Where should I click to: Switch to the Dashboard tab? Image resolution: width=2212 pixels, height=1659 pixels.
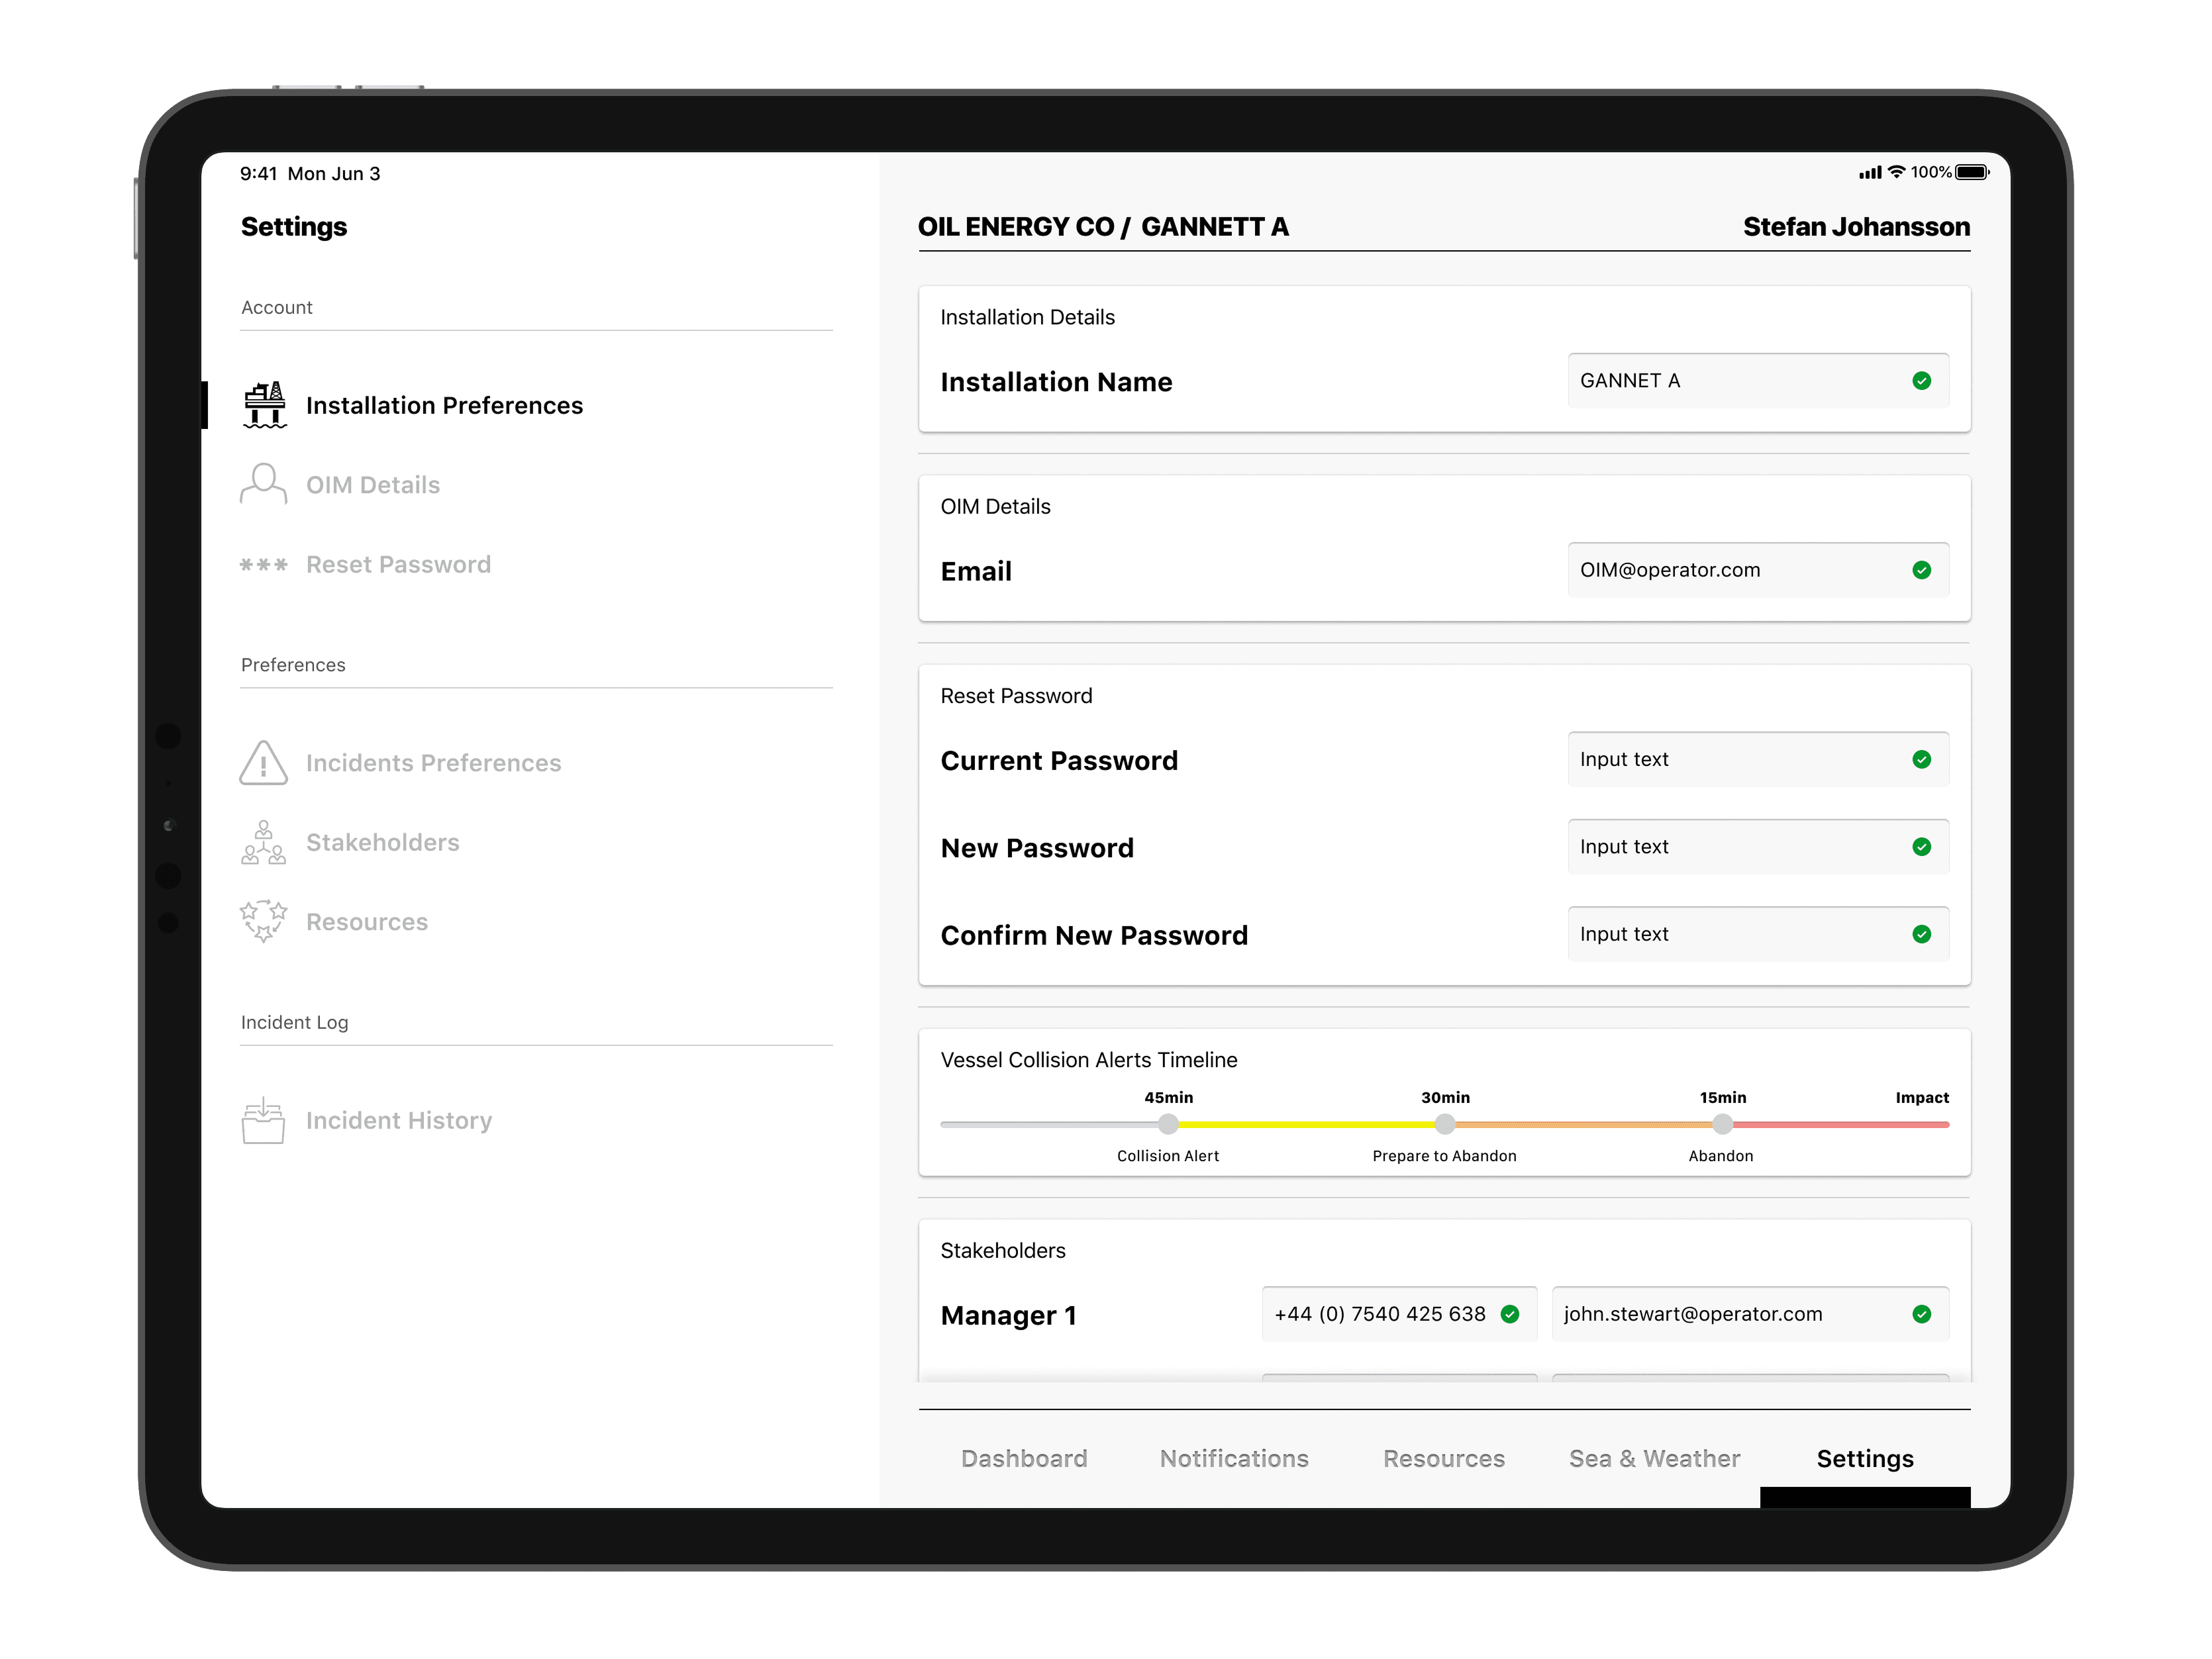click(x=1024, y=1458)
